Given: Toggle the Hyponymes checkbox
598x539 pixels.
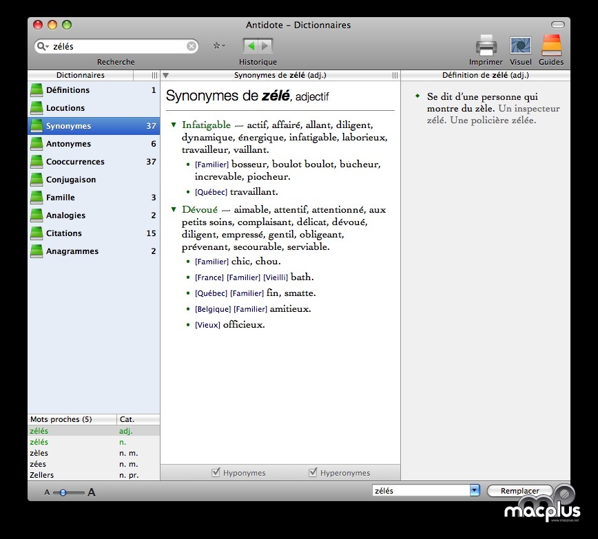Looking at the screenshot, I should tap(216, 472).
